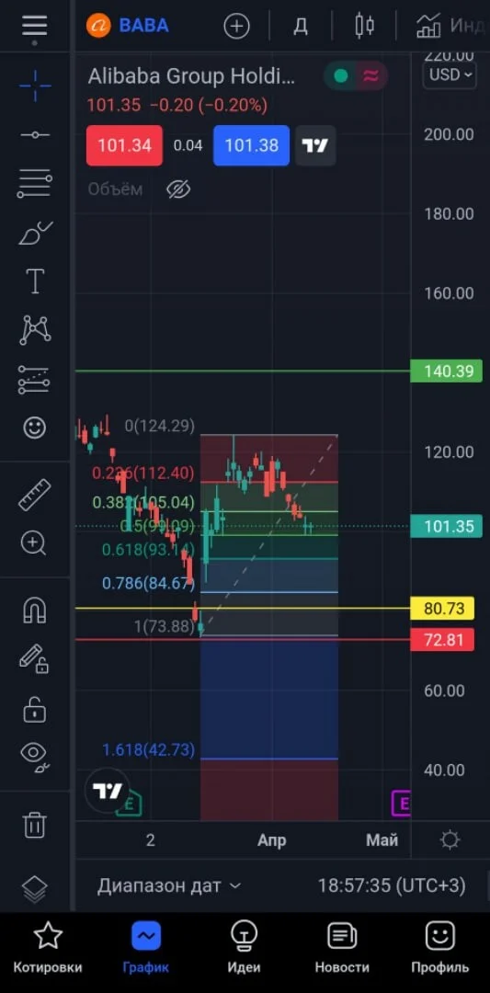Viewport: 490px width, 993px height.
Task: Switch to the Новости tab
Action: point(342,948)
